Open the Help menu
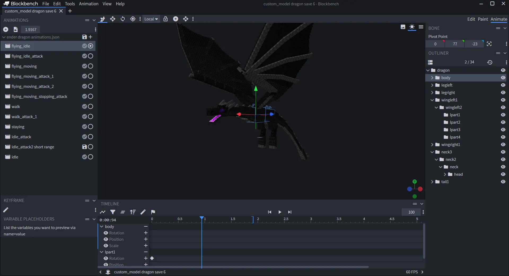This screenshot has width=509, height=276. pos(120,4)
